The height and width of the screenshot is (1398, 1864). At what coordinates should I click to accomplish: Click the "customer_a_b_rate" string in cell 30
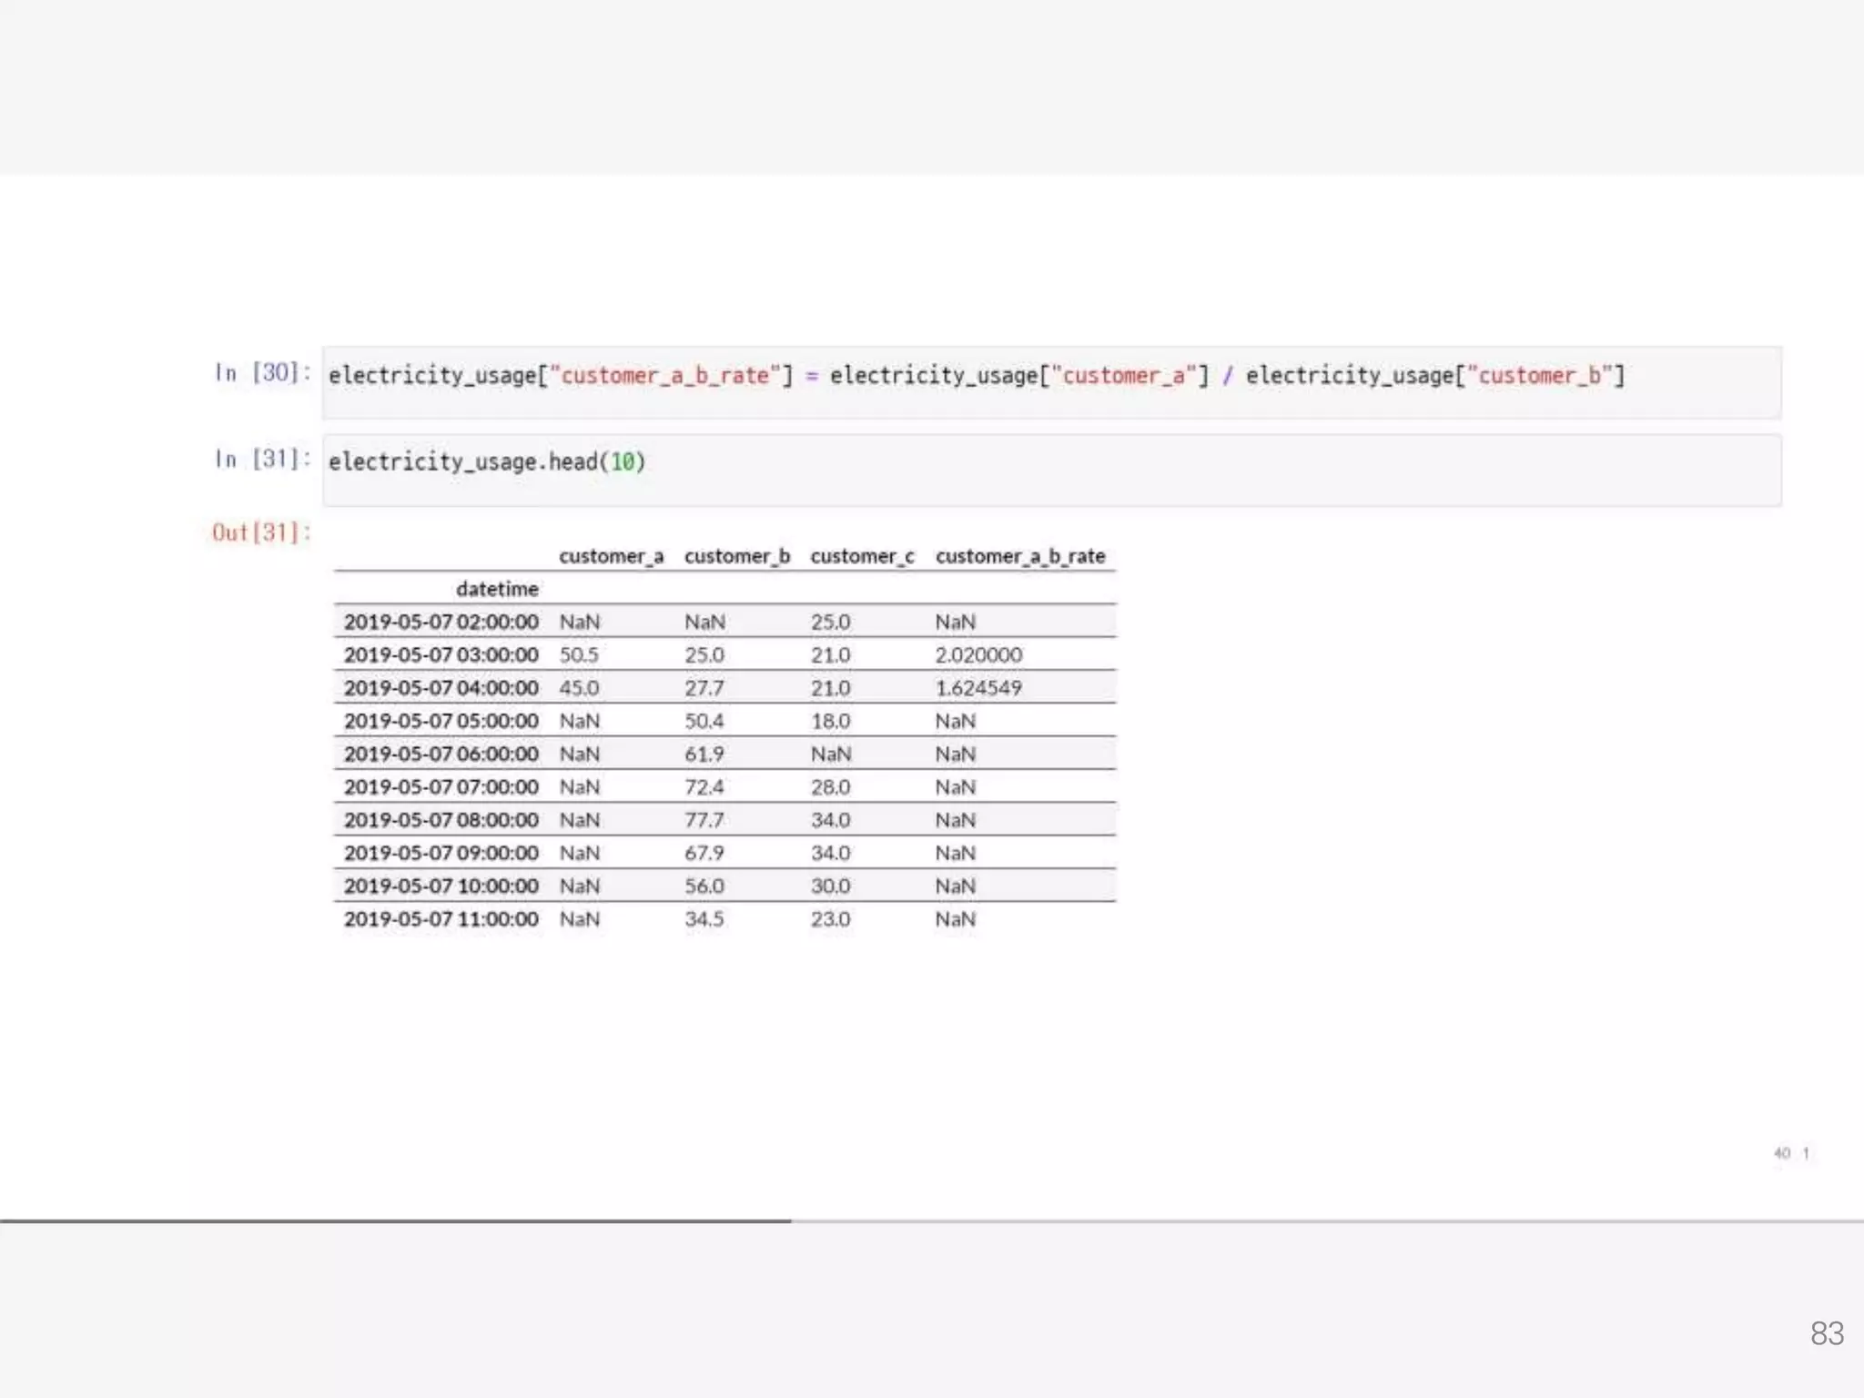click(x=665, y=376)
